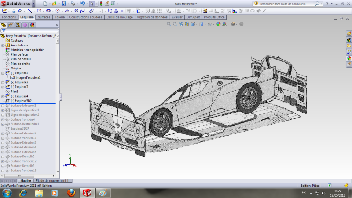Click the Save floppy disk icon
The height and width of the screenshot is (198, 352).
click(x=64, y=4)
